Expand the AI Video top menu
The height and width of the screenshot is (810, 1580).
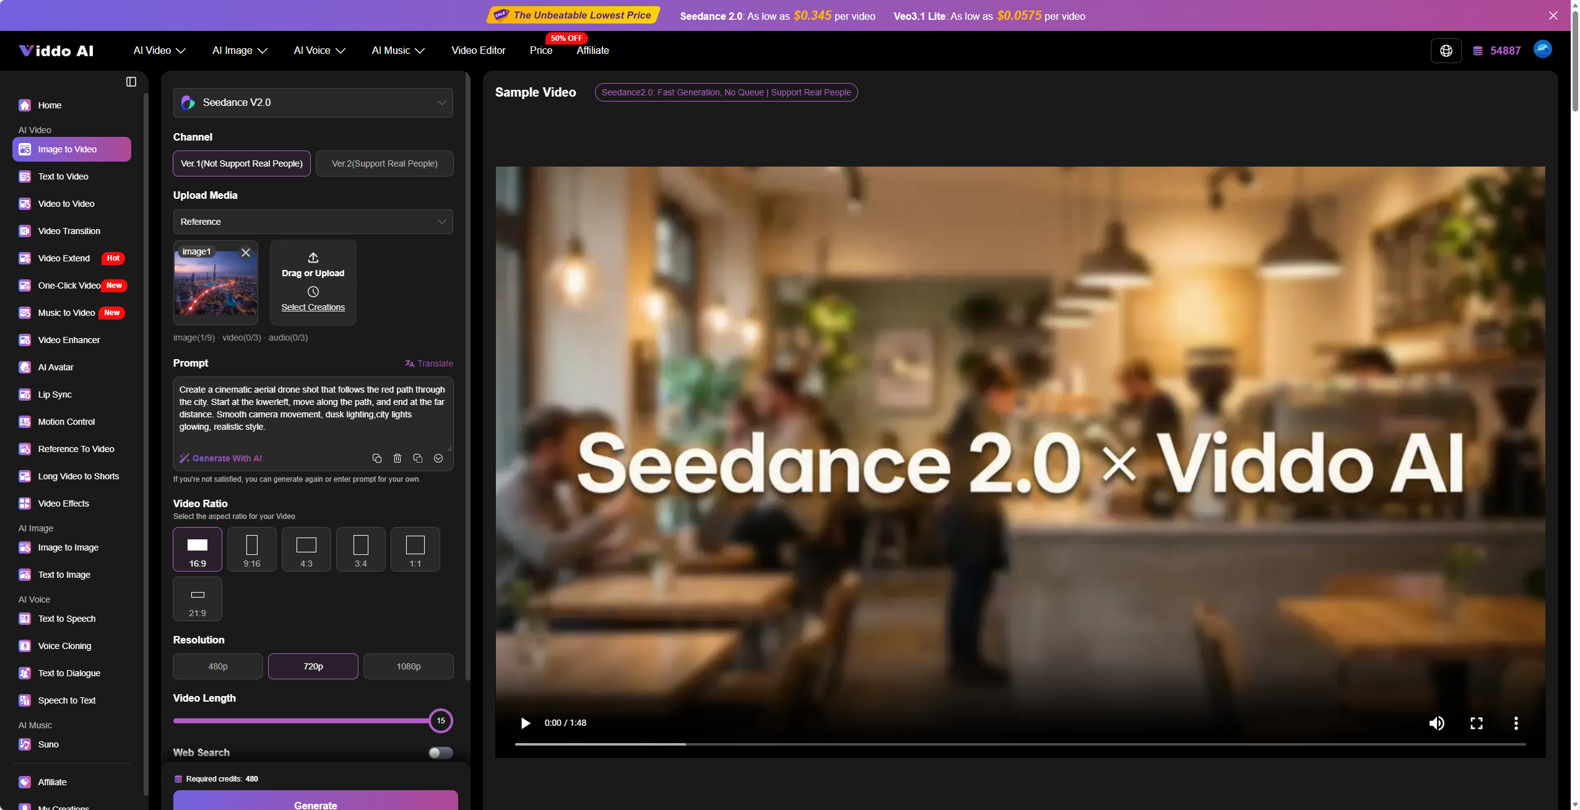click(160, 51)
